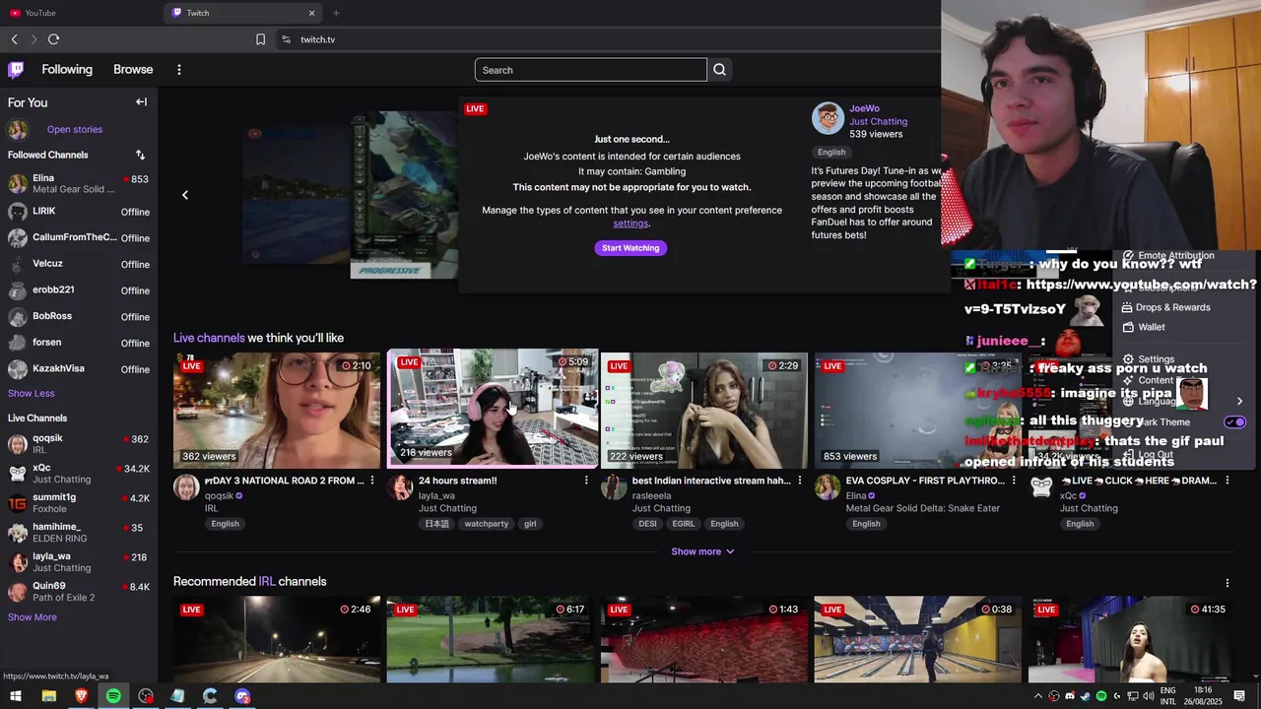Image resolution: width=1261 pixels, height=709 pixels.
Task: Click the magnifier search button
Action: tap(719, 70)
